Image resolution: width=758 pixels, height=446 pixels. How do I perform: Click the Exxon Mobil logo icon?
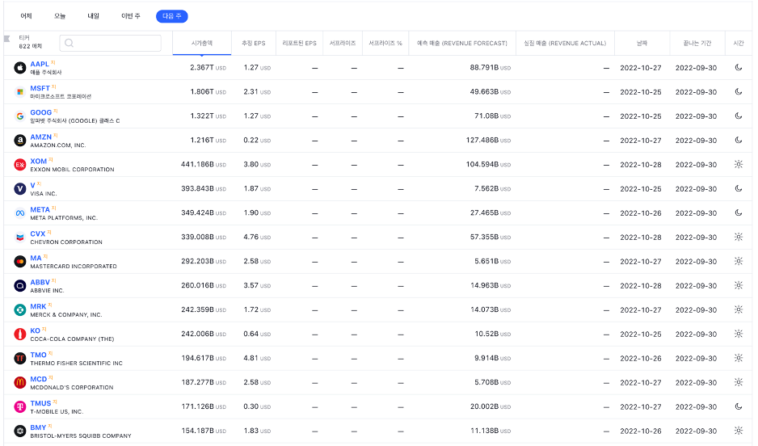click(x=20, y=165)
